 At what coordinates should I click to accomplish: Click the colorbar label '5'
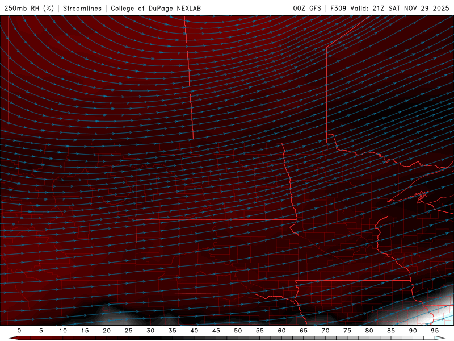coord(41,331)
